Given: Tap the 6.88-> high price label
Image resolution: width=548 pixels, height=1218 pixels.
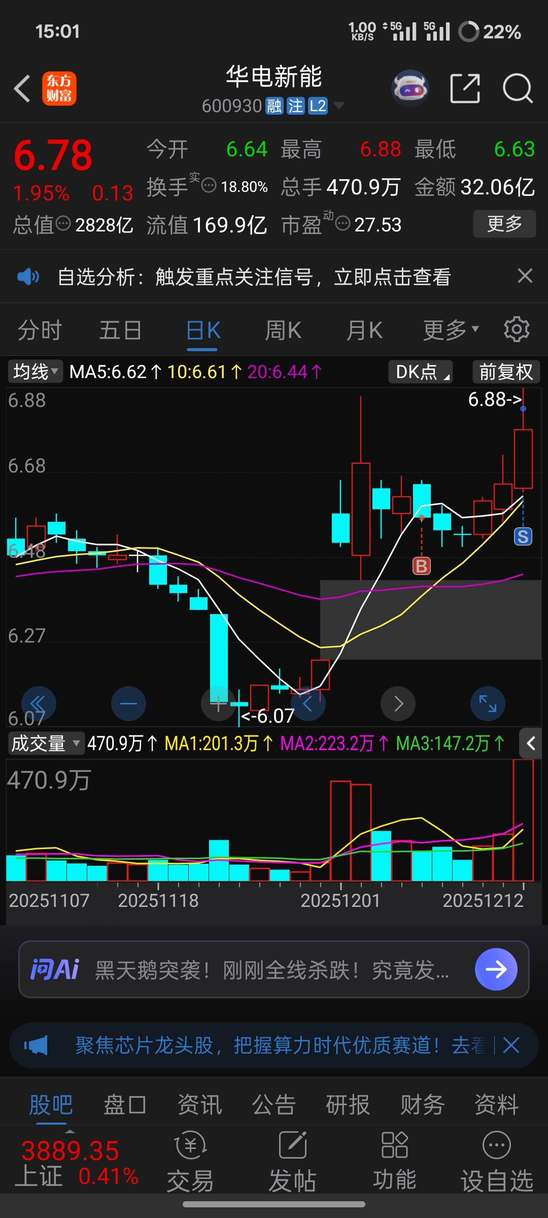Looking at the screenshot, I should (495, 399).
